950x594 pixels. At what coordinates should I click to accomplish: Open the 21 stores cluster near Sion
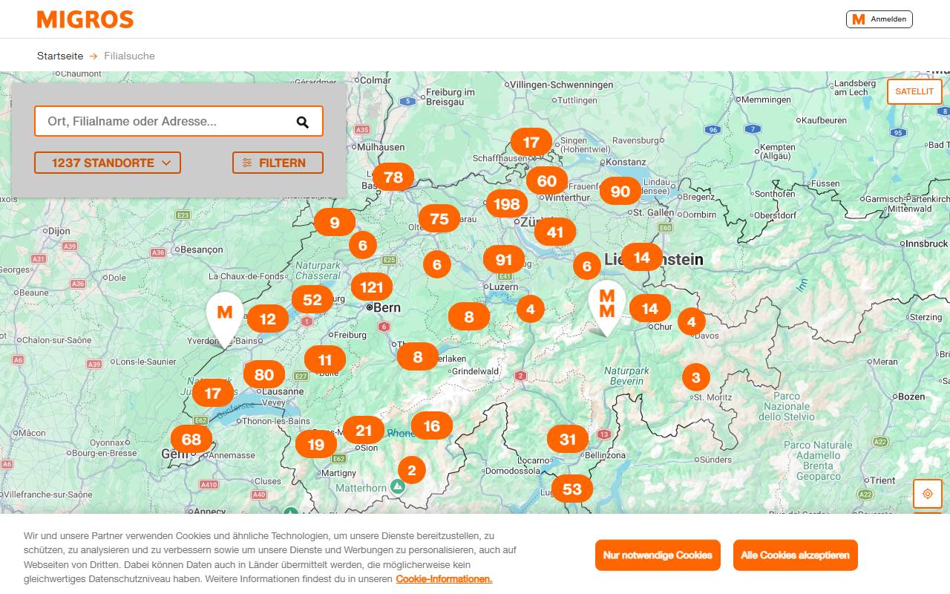[364, 430]
